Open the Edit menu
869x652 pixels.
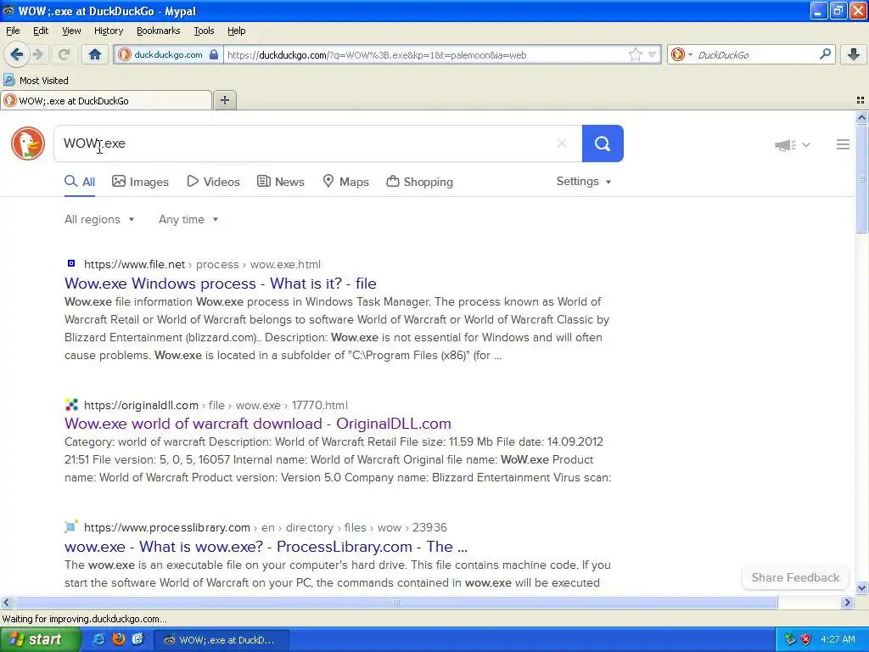[x=41, y=31]
